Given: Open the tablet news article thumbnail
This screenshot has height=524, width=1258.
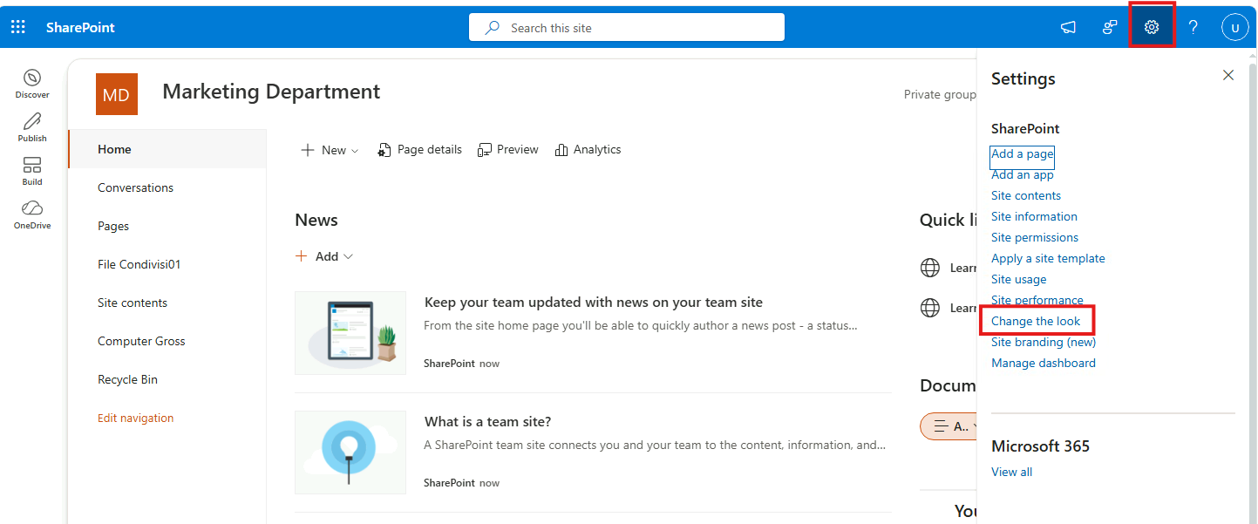Looking at the screenshot, I should [x=350, y=333].
